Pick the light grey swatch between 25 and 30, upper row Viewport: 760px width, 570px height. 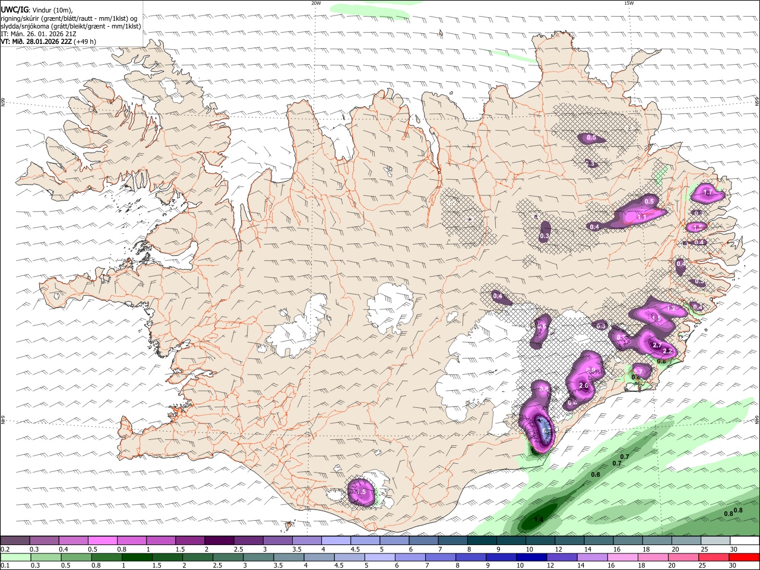(x=715, y=540)
